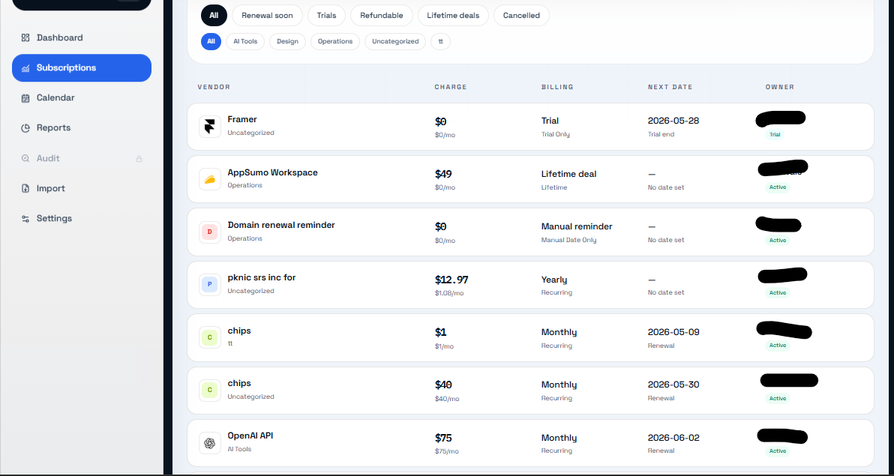894x476 pixels.
Task: Click the Yearly billing text
Action: click(554, 280)
